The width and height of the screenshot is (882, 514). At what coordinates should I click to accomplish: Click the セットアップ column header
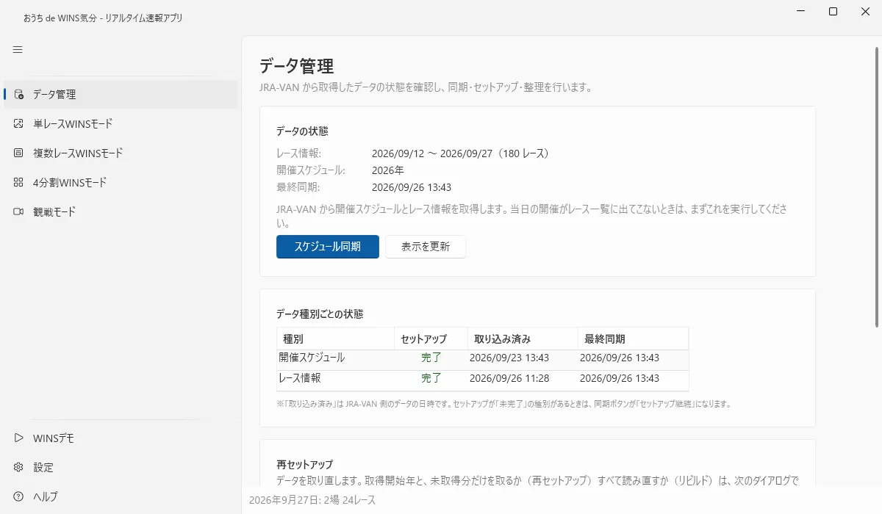coord(431,339)
